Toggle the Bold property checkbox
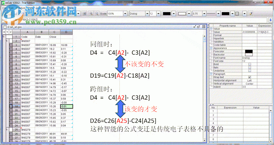274x145 pixels. 250,64
